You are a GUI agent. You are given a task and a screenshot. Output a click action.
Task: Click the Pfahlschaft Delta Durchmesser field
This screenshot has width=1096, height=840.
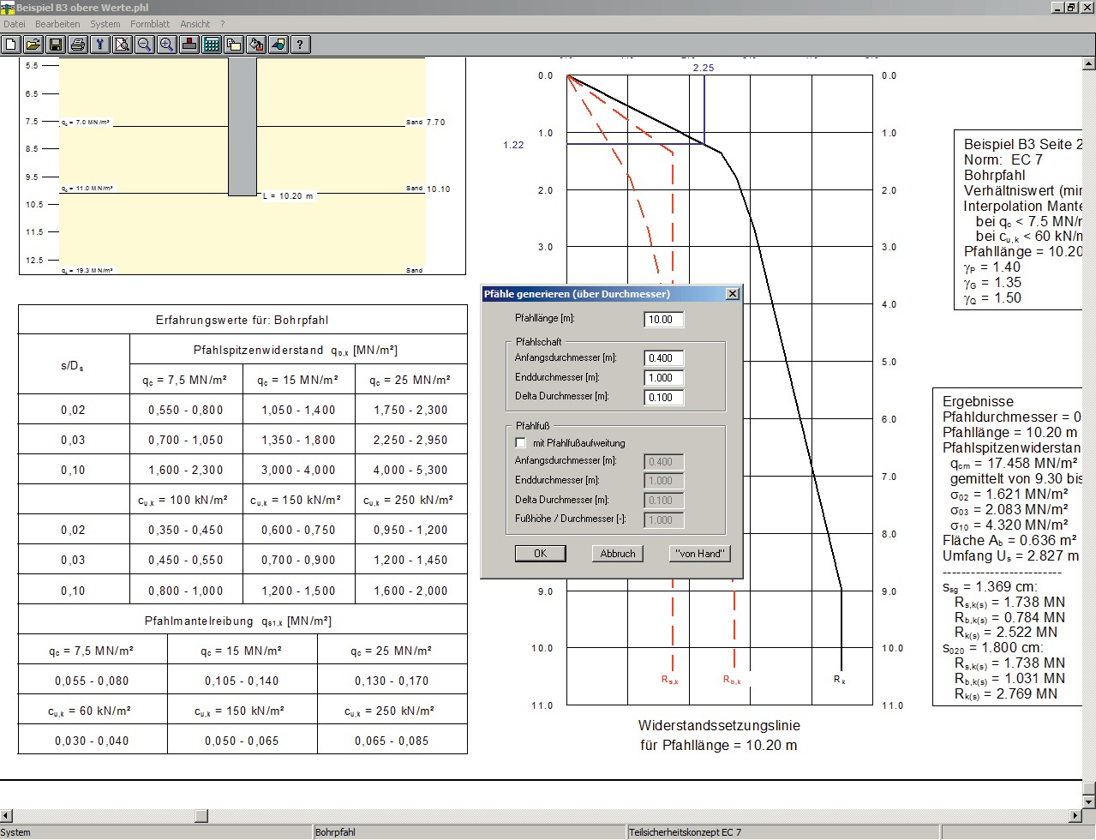point(664,398)
